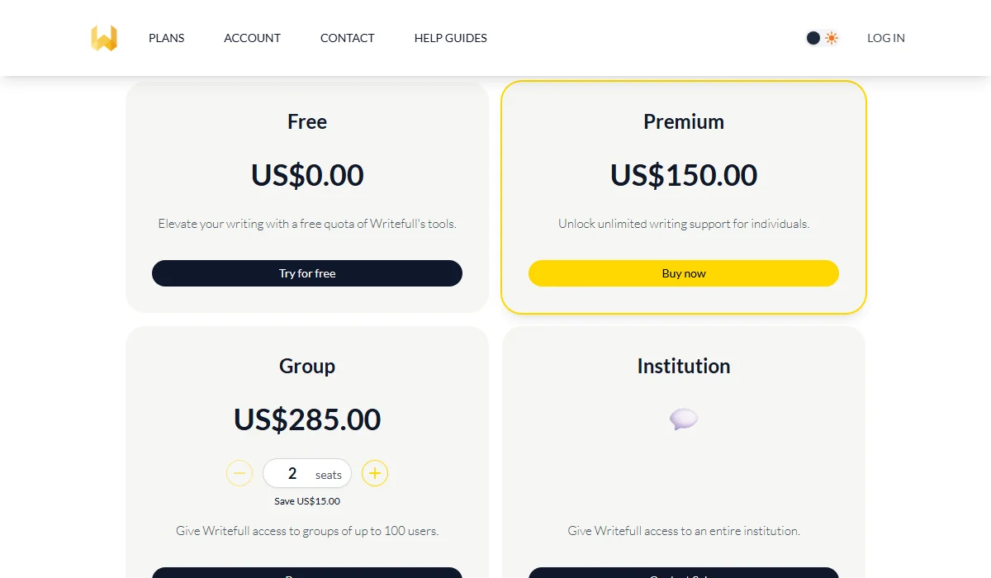The width and height of the screenshot is (991, 578).
Task: Click the Writefull logo icon
Action: [103, 37]
